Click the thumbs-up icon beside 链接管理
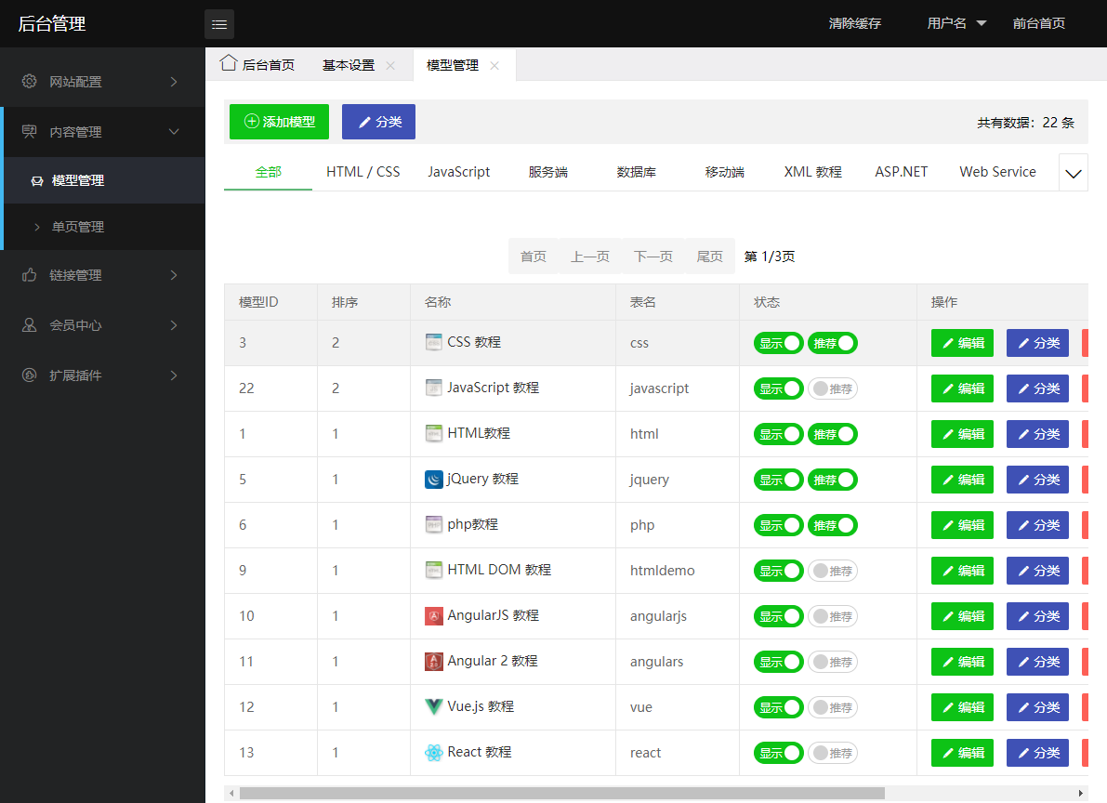Image resolution: width=1107 pixels, height=803 pixels. click(x=30, y=275)
